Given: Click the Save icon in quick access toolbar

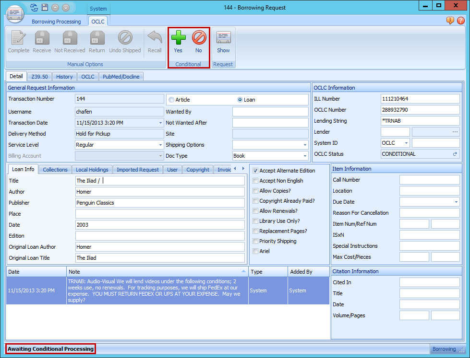Looking at the screenshot, I should click(x=45, y=7).
